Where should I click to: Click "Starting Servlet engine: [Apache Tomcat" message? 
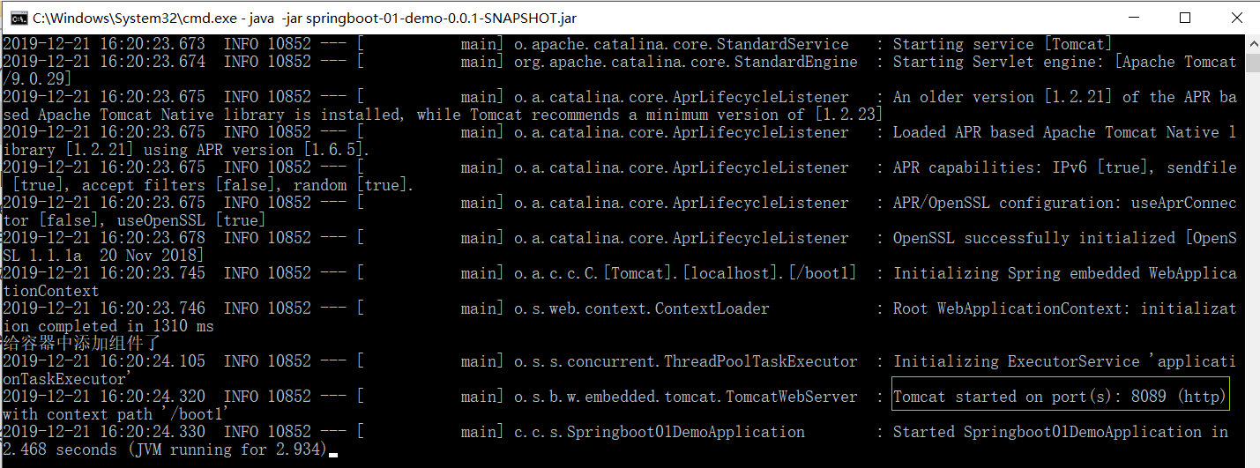pyautogui.click(x=1064, y=62)
